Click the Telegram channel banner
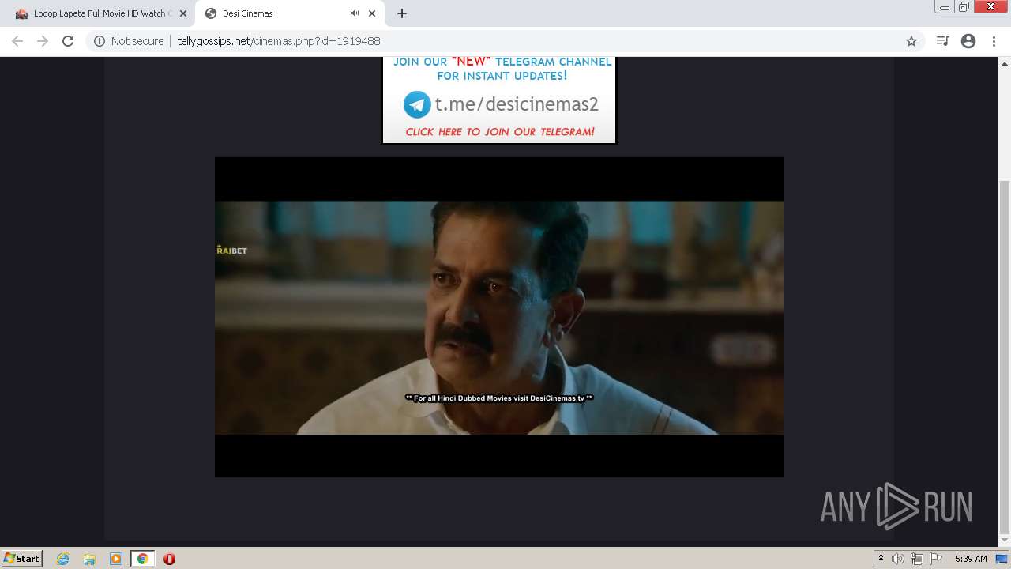This screenshot has height=569, width=1011. coord(499,100)
